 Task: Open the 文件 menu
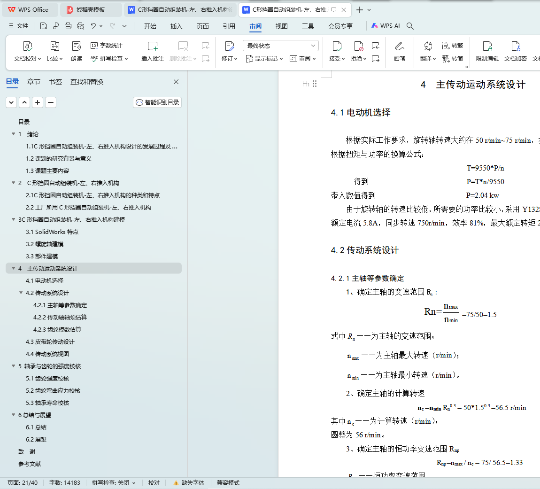pyautogui.click(x=19, y=26)
